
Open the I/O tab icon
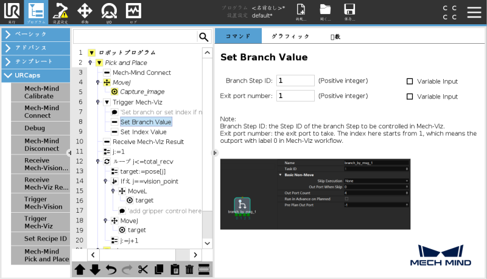tap(109, 12)
